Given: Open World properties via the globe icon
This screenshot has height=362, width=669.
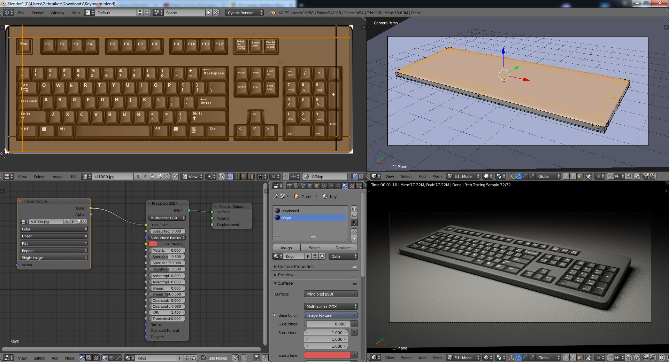Looking at the screenshot, I should [310, 186].
